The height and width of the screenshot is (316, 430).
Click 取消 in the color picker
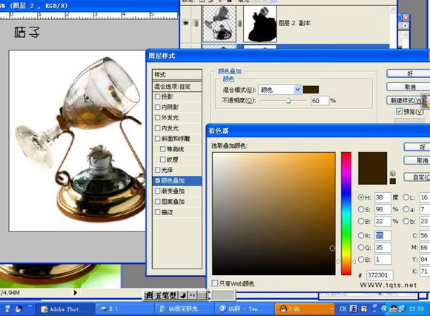tap(417, 160)
